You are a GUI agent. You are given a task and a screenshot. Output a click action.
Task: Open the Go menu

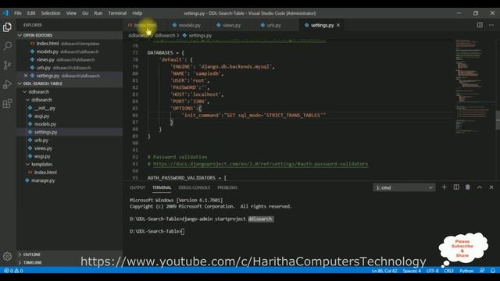(x=85, y=13)
